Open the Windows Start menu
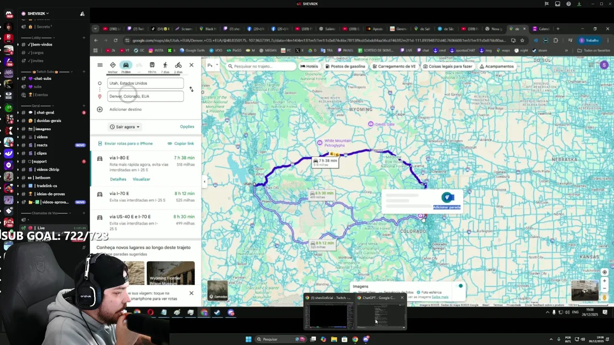Viewport: 614px width, 345px height. [248, 339]
